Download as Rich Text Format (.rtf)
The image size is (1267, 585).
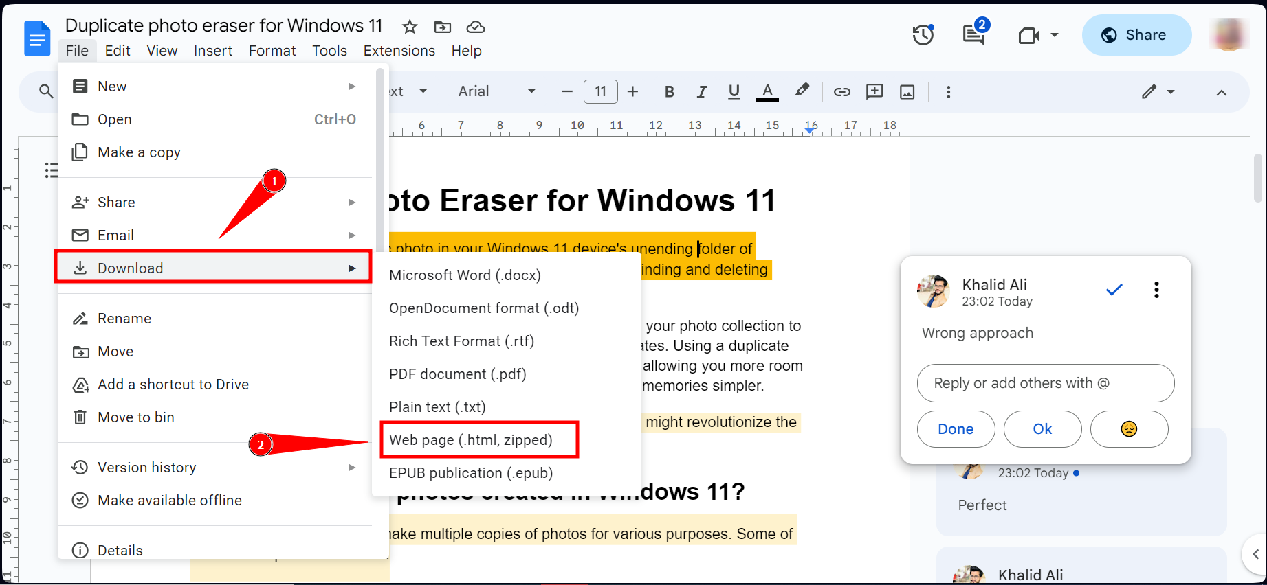(x=506, y=341)
